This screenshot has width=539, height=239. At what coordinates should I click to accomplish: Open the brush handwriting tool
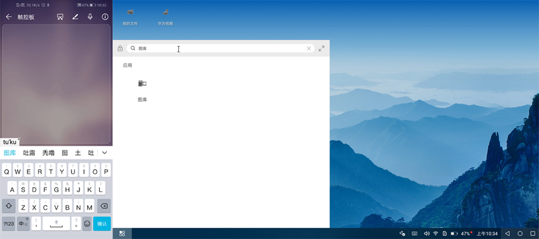coord(75,17)
